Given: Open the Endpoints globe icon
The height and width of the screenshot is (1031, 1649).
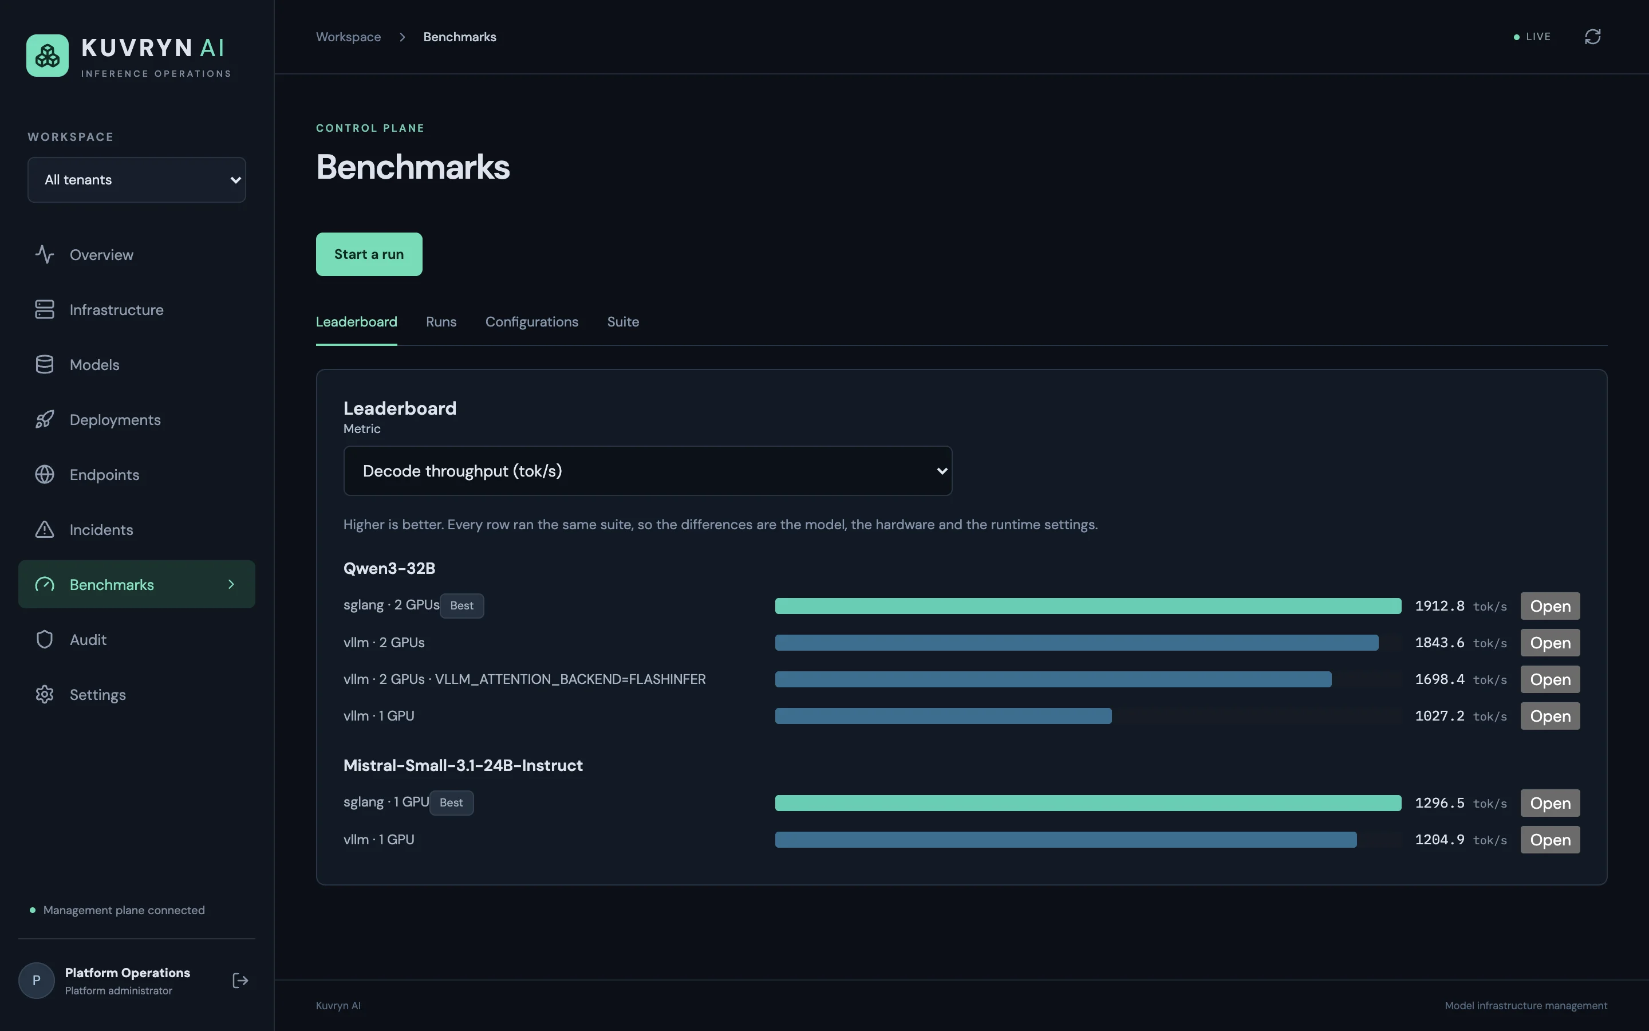Looking at the screenshot, I should tap(44, 475).
